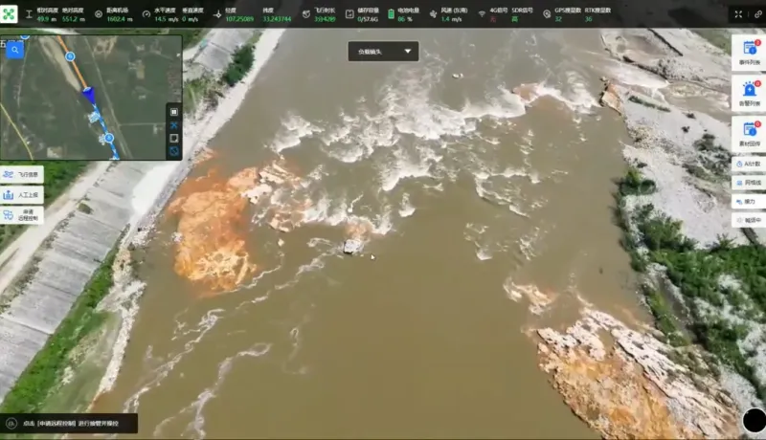
Task: Click the top waypoint marker on orange route
Action: (70, 56)
